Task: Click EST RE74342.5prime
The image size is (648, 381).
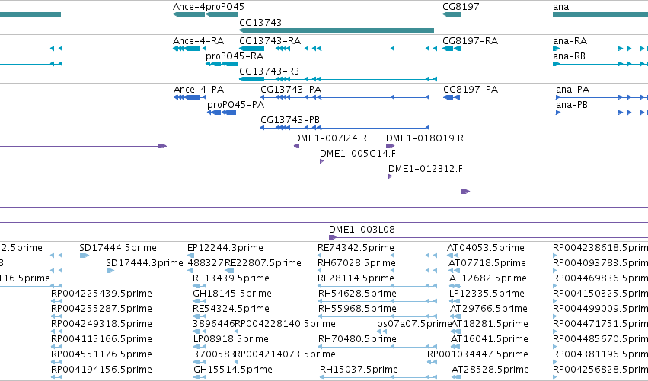Action: 377,256
